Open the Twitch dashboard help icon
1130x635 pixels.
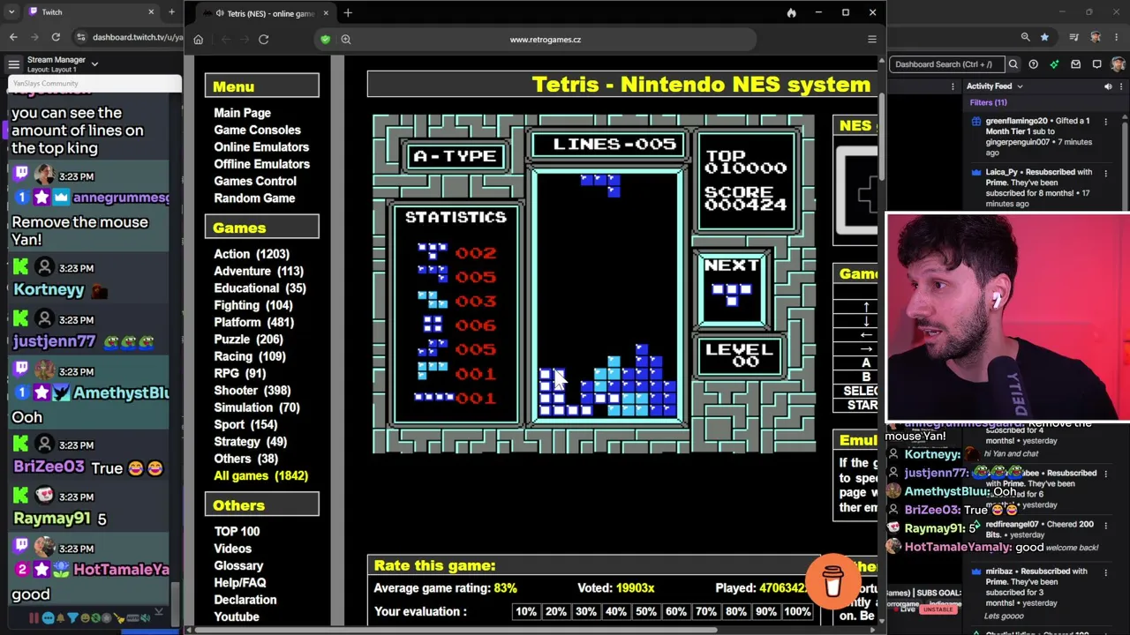[x=1033, y=64]
